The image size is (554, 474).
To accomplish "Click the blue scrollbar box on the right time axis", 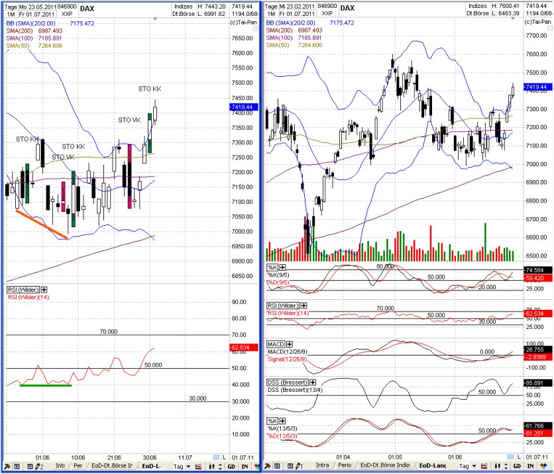I will 510,457.
